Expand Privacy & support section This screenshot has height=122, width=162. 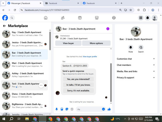[136, 77]
